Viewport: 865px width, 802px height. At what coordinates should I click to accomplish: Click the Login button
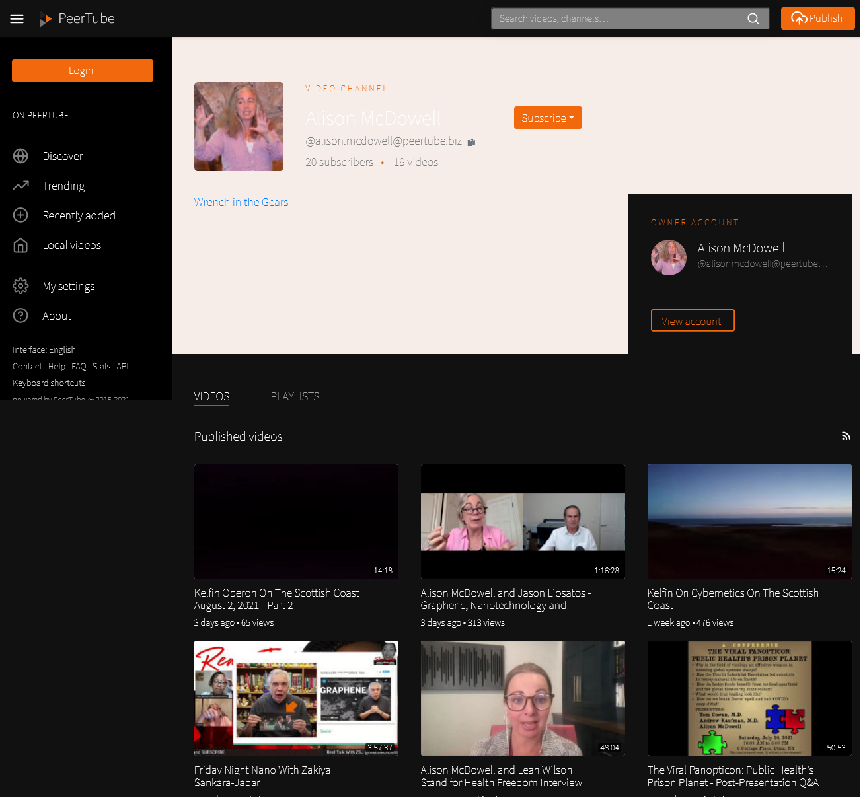pyautogui.click(x=83, y=71)
